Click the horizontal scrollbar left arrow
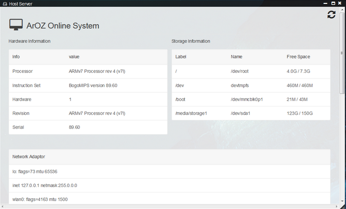 coord(3,207)
